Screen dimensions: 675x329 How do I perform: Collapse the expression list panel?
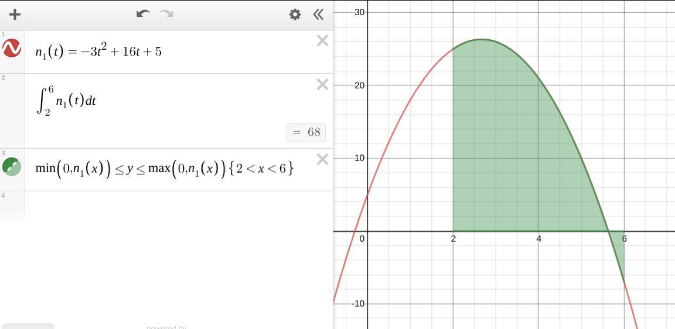click(x=318, y=15)
